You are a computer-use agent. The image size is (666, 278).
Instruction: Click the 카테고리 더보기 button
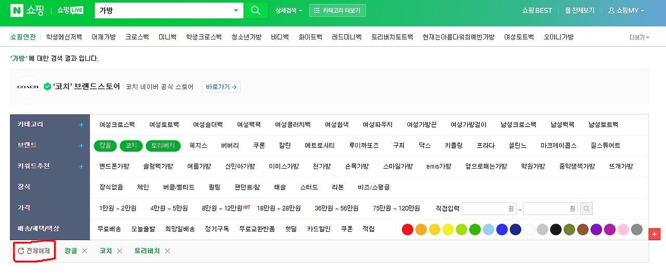click(337, 10)
